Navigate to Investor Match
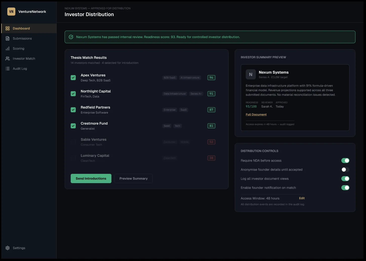This screenshot has width=366, height=261. [x=29, y=59]
